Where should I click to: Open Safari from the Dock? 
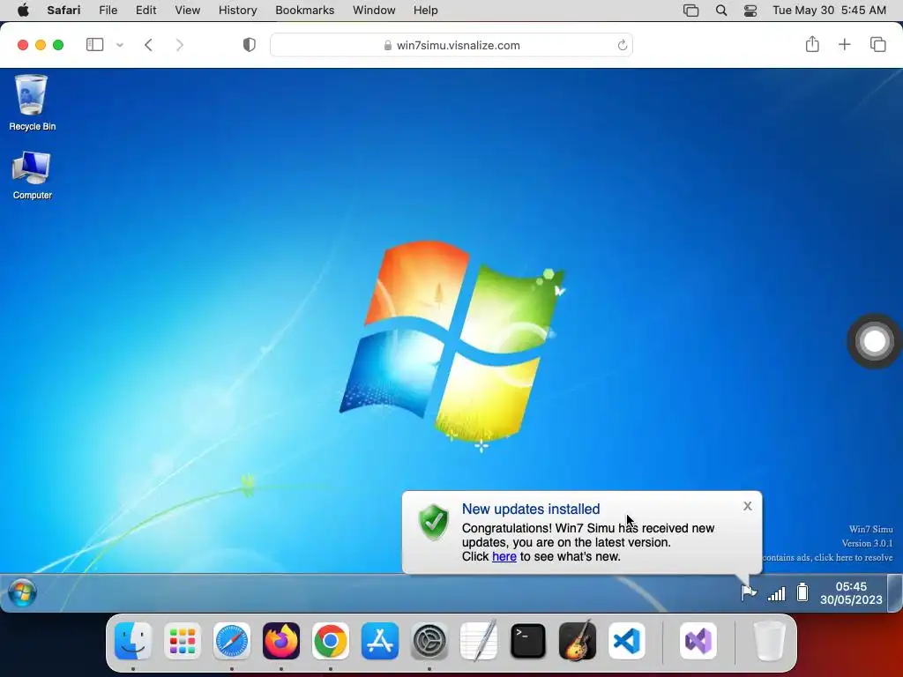coord(232,641)
